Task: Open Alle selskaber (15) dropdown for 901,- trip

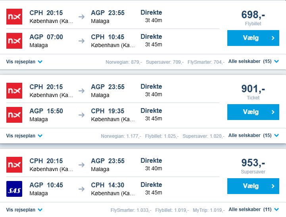Action: click(253, 135)
